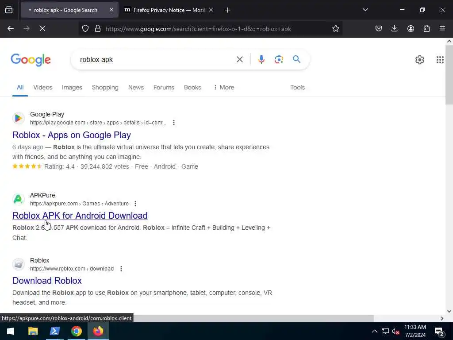Image resolution: width=453 pixels, height=340 pixels.
Task: Switch to Forums results tab
Action: coord(164,87)
